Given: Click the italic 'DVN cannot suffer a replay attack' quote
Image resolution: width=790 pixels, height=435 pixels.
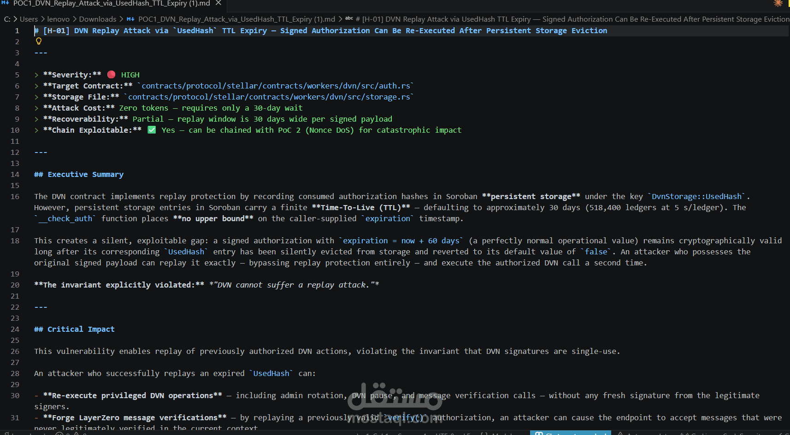Looking at the screenshot, I should click(294, 285).
